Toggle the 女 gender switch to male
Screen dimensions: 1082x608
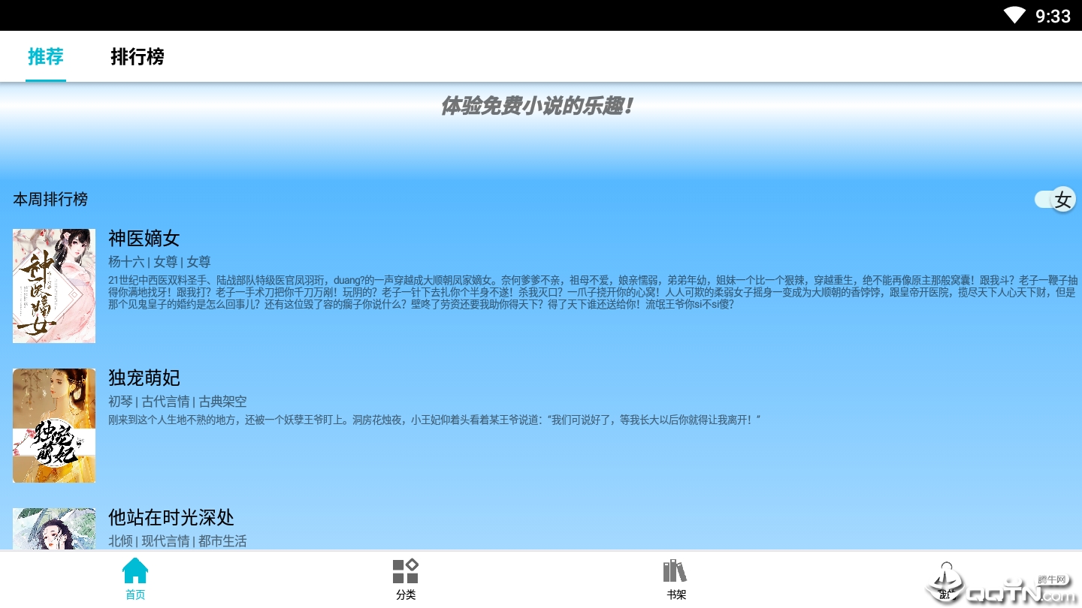[1054, 200]
